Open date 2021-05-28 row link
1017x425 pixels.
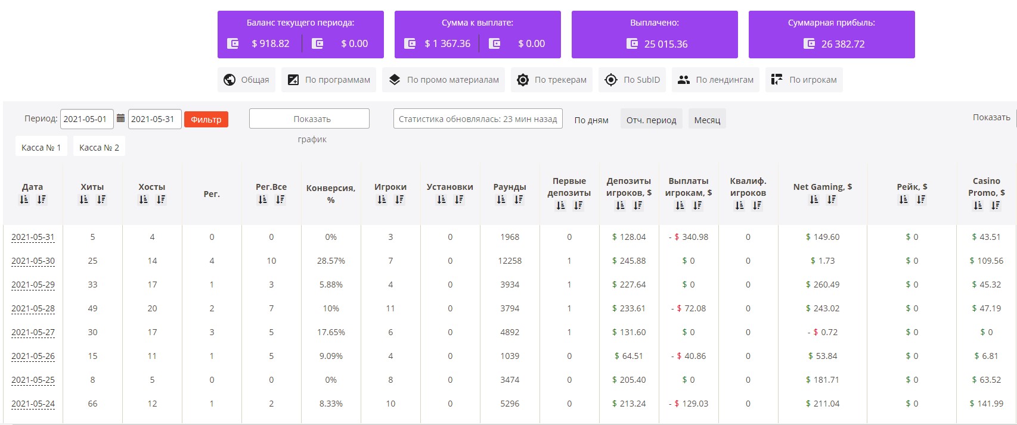click(x=33, y=308)
